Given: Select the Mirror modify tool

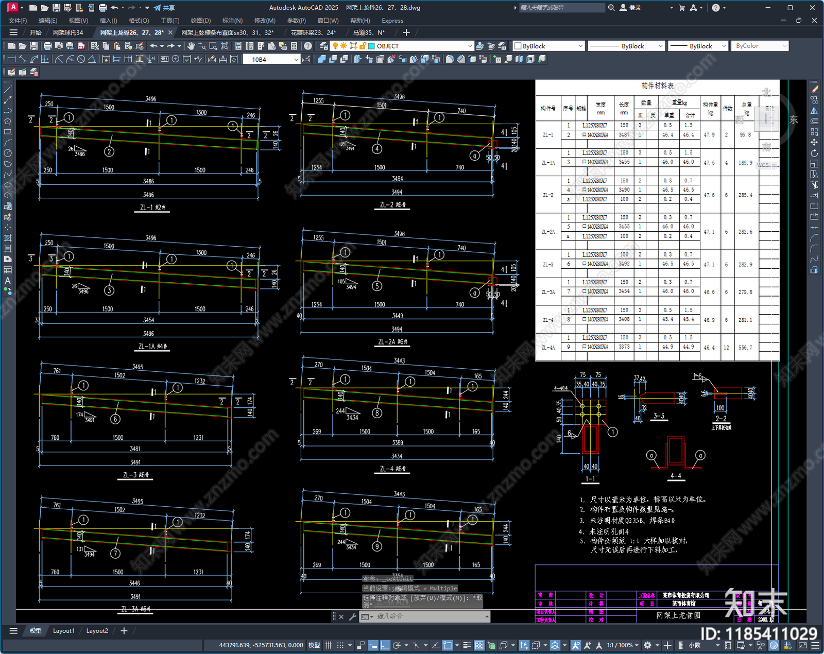Looking at the screenshot, I should [x=814, y=111].
